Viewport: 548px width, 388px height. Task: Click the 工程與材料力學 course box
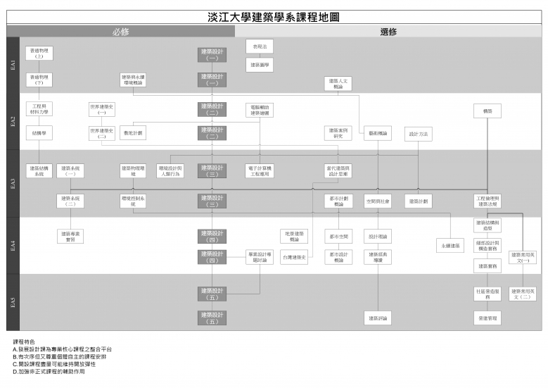(39, 109)
